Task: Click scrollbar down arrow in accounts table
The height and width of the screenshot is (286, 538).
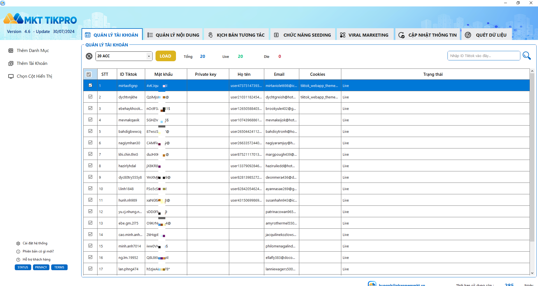Action: point(532,273)
